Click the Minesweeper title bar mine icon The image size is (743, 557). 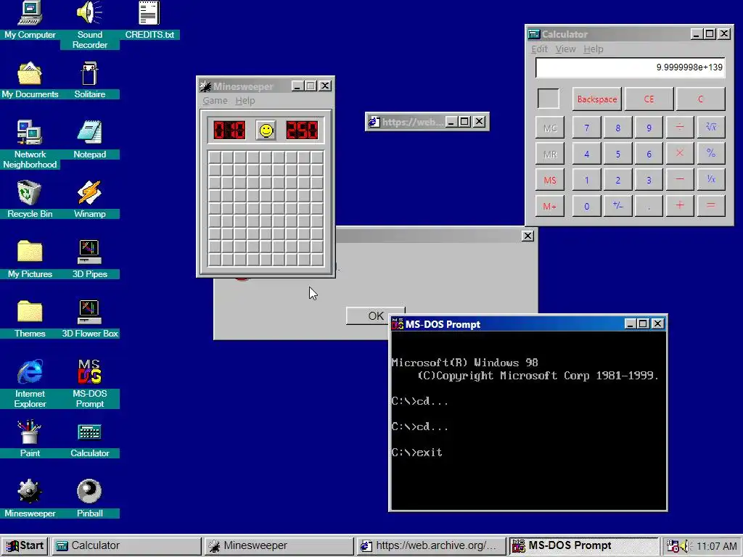coord(205,86)
